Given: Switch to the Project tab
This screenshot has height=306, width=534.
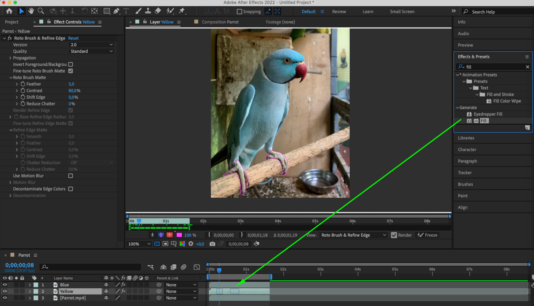Looking at the screenshot, I should (x=11, y=22).
